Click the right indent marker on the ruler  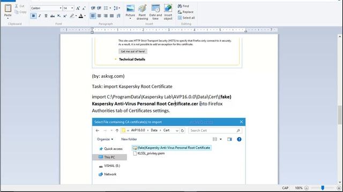245,31
